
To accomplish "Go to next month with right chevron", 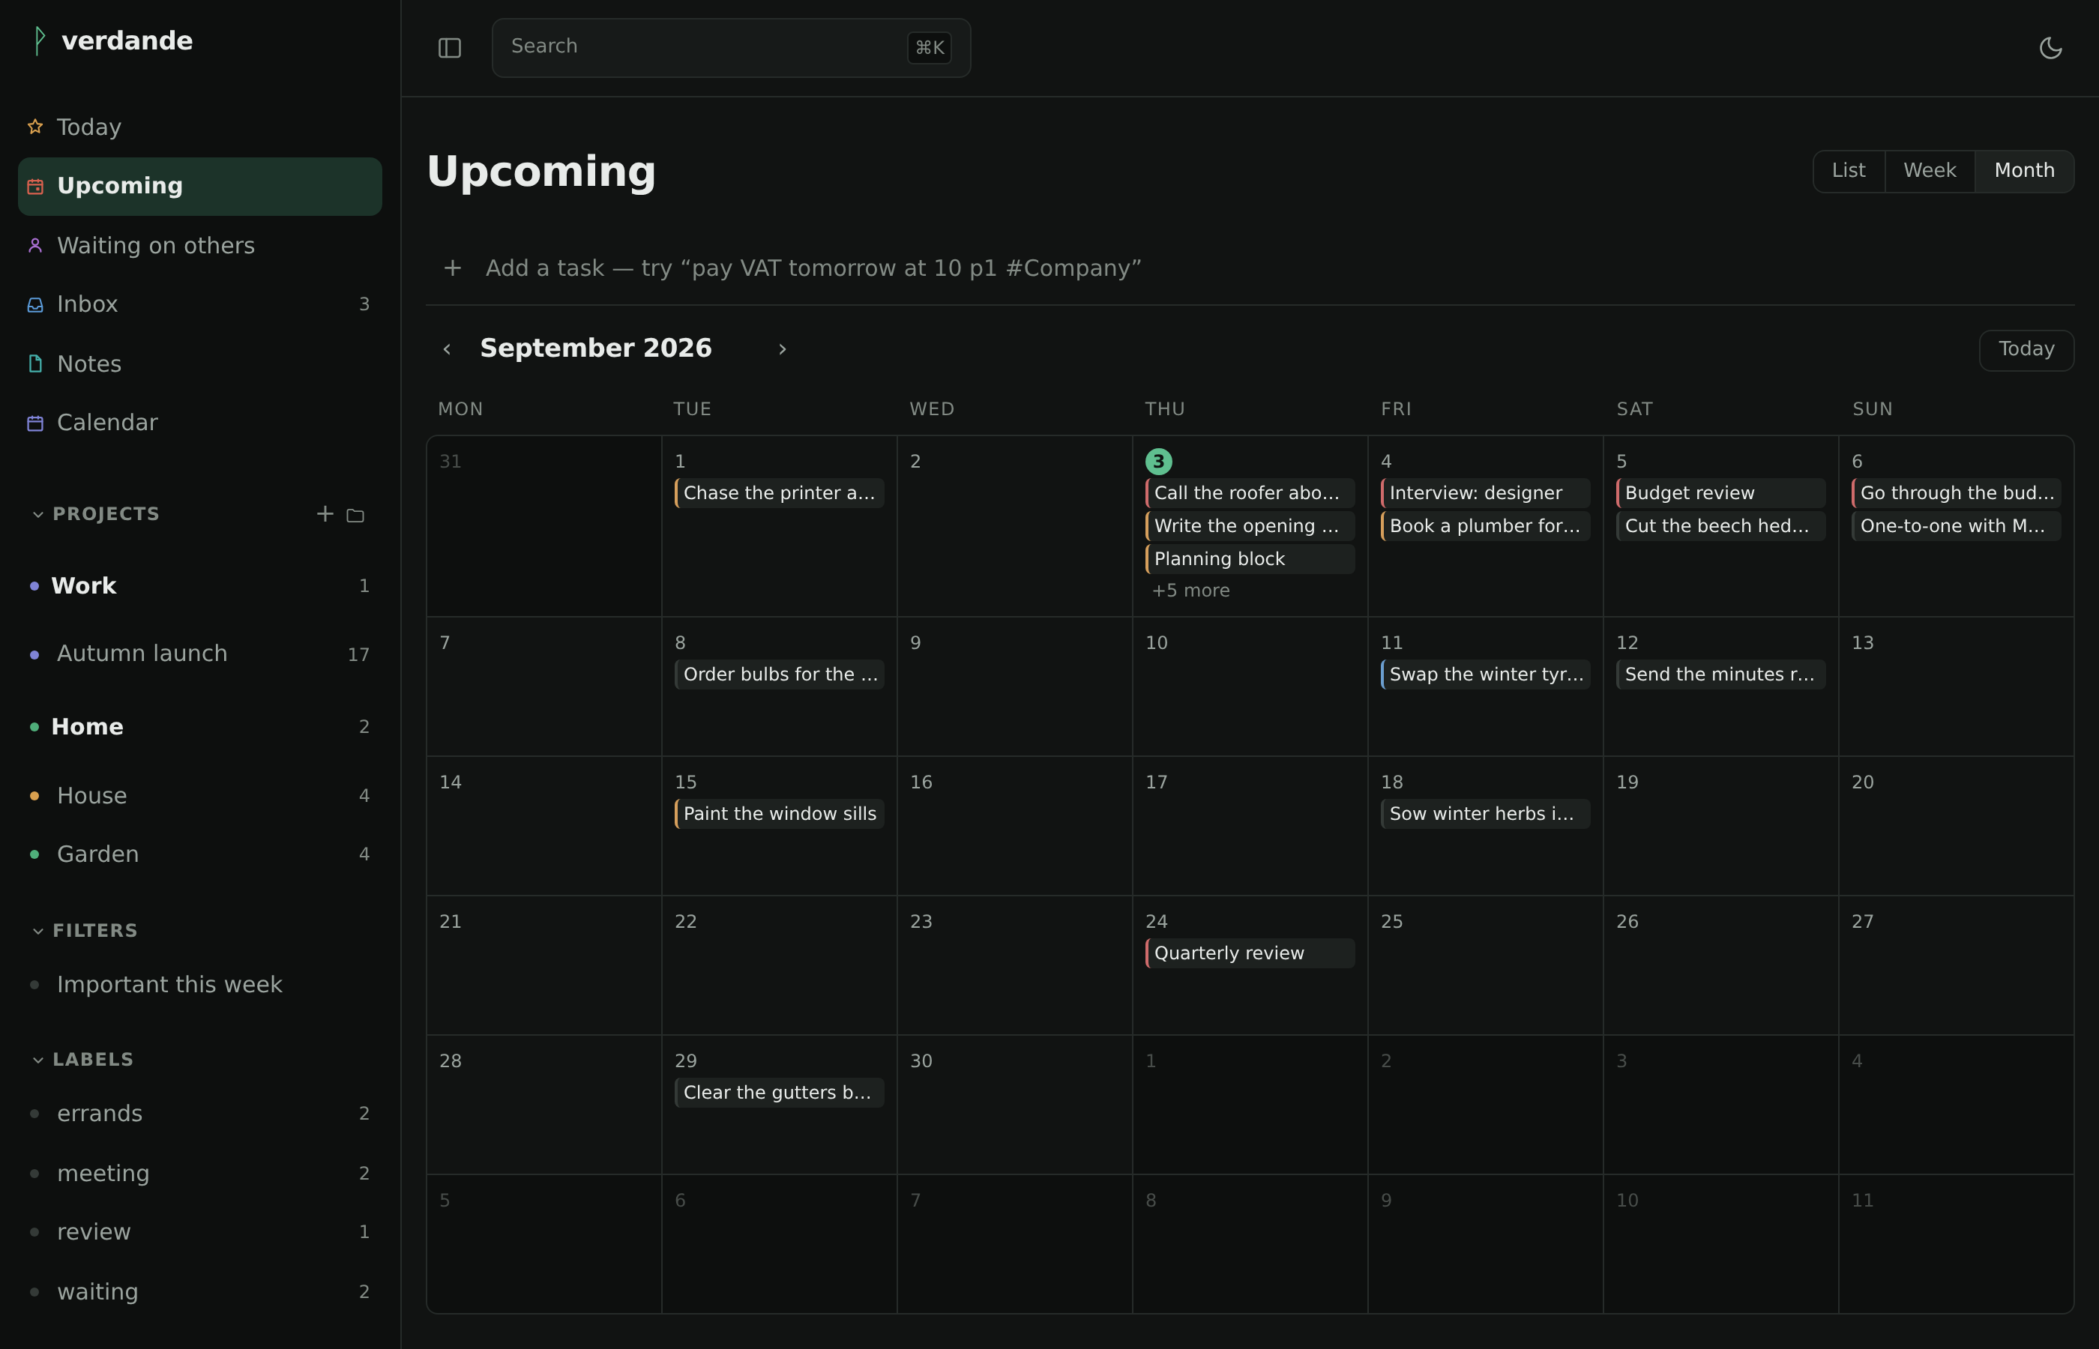I will (783, 348).
